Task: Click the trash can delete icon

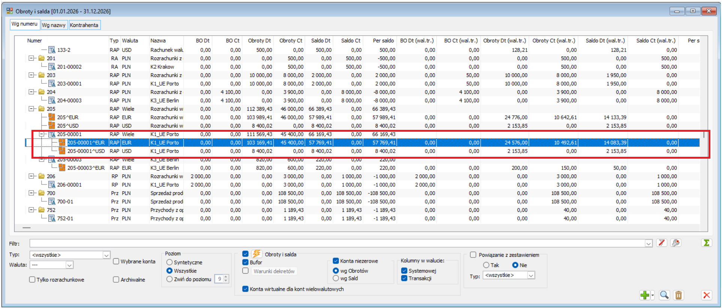Action: (678, 295)
